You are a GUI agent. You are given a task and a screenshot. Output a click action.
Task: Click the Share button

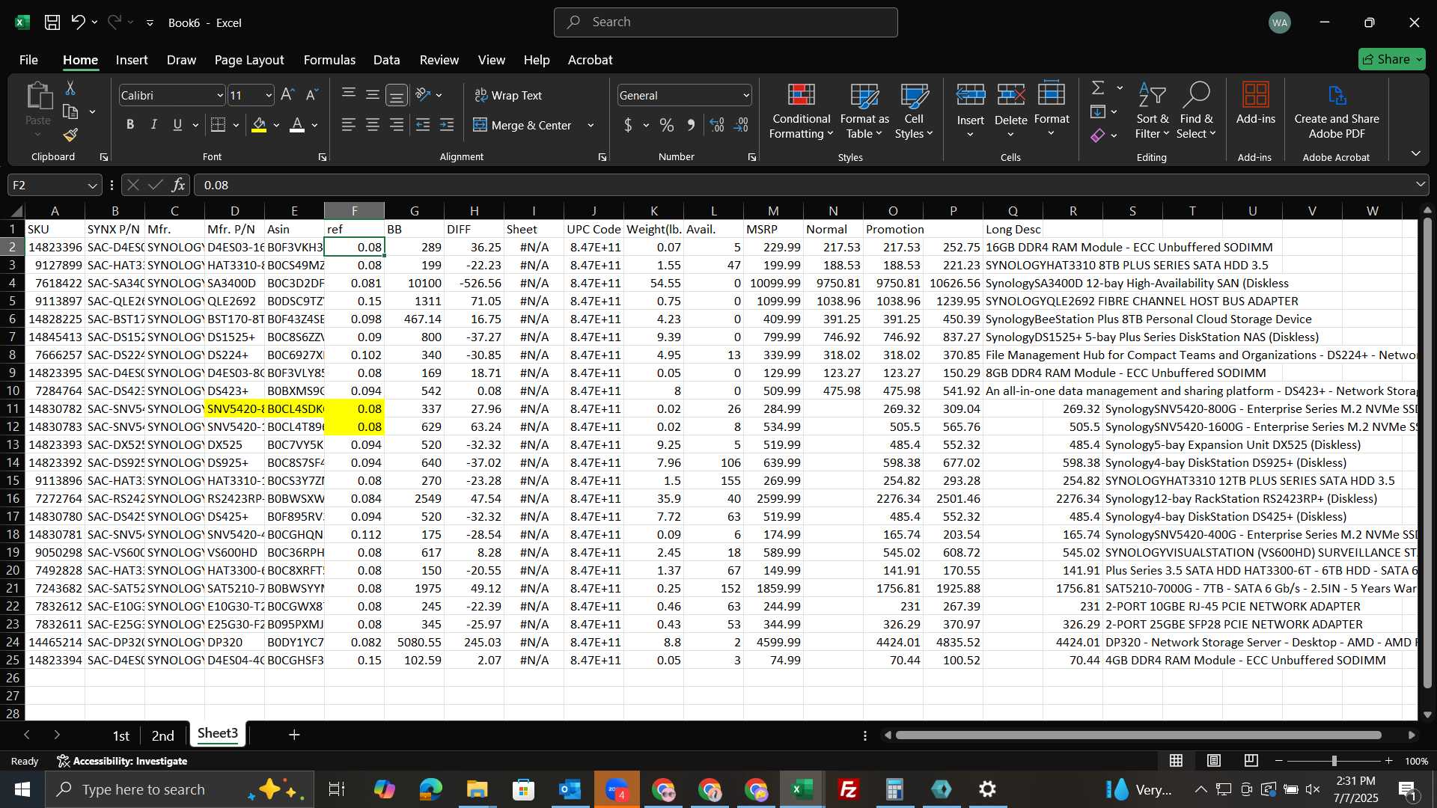1391,59
